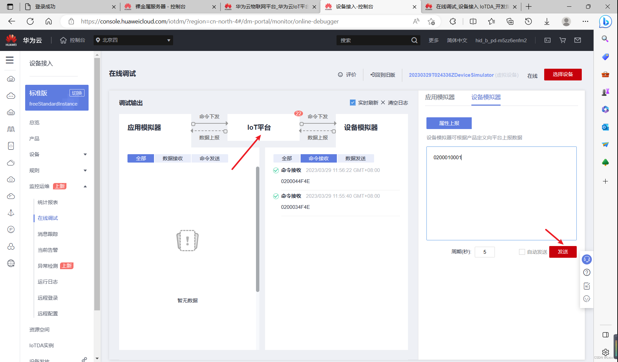This screenshot has height=362, width=618.
Task: Toggle the 实时刷新 checkbox
Action: point(353,103)
